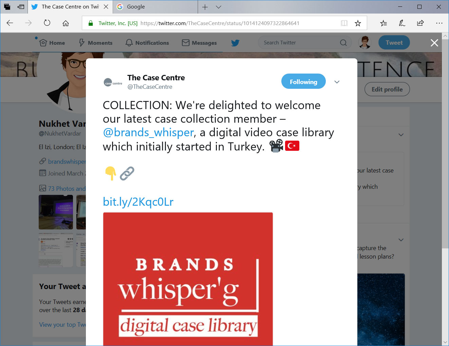Expand the chevron beside the 'our latest case' tweet
This screenshot has height=346, width=449.
pyautogui.click(x=401, y=135)
